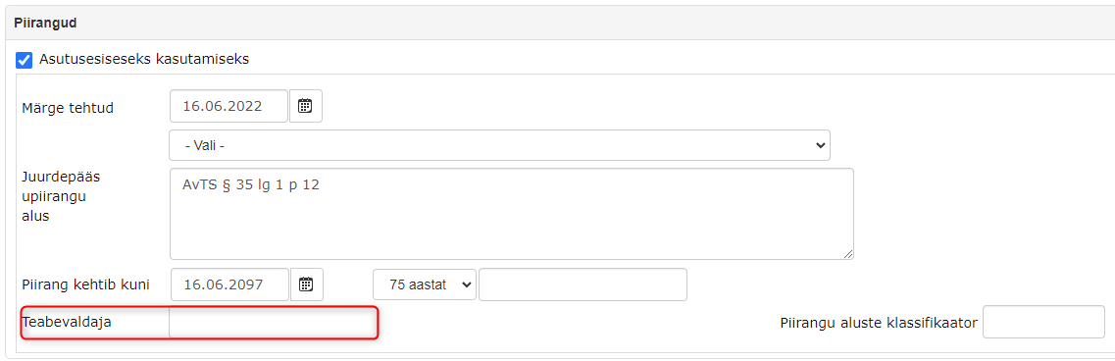Click the empty field beside 75 aastat
This screenshot has height=361, width=1115.
point(583,284)
